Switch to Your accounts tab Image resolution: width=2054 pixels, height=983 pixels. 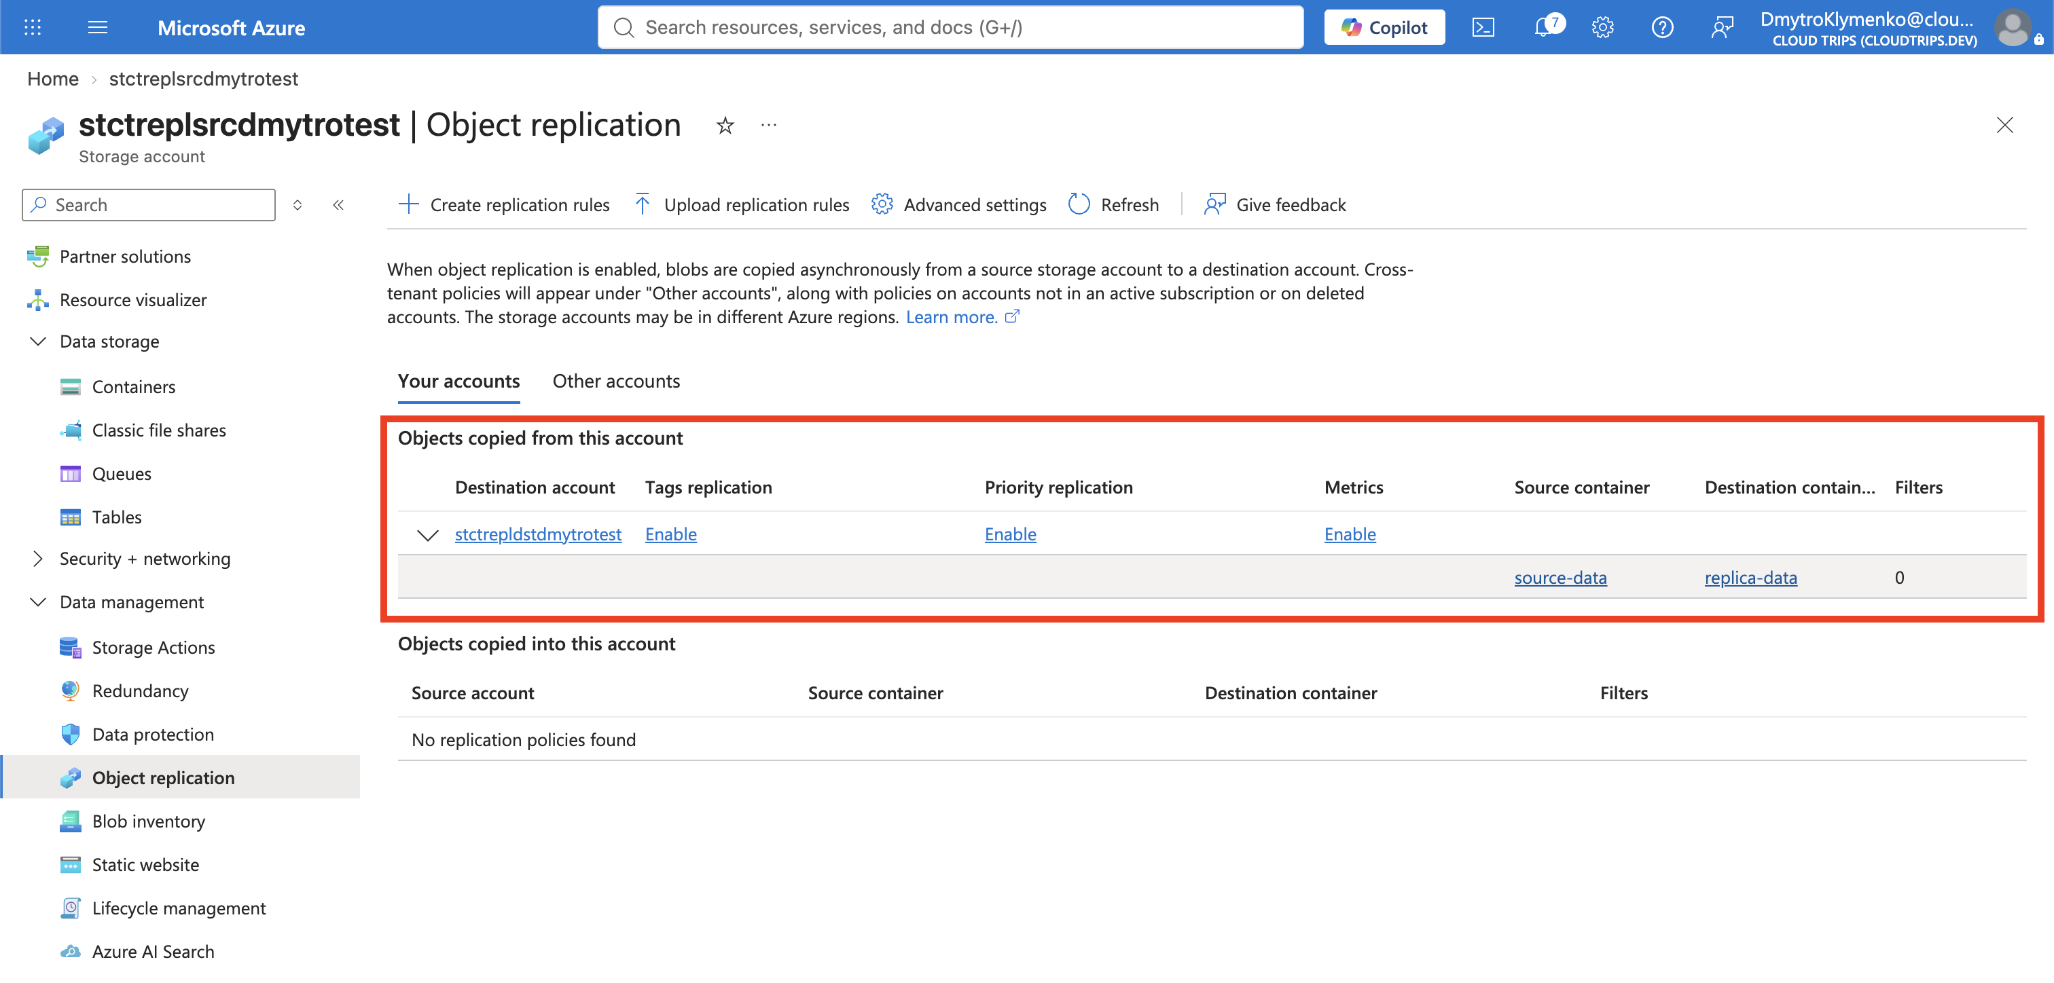click(x=458, y=381)
